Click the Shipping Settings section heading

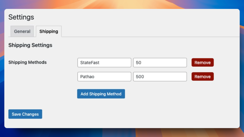[x=30, y=45]
